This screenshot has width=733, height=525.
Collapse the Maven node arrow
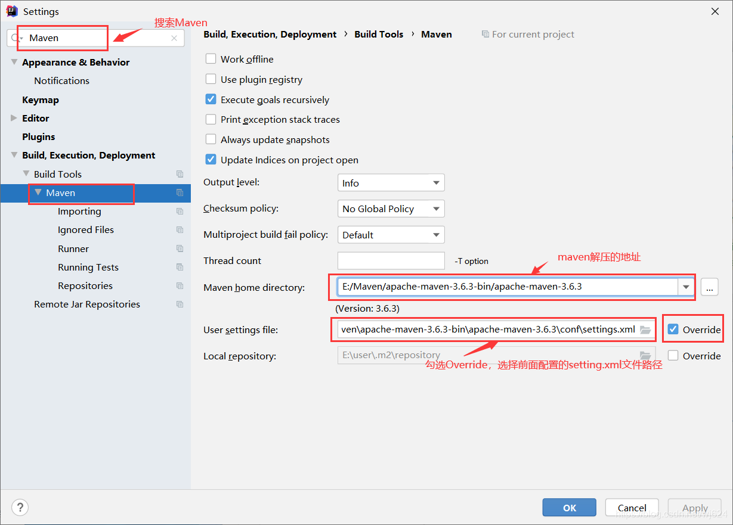[x=38, y=192]
